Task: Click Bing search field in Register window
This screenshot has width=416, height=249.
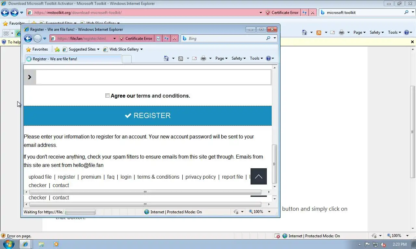Action: click(226, 38)
